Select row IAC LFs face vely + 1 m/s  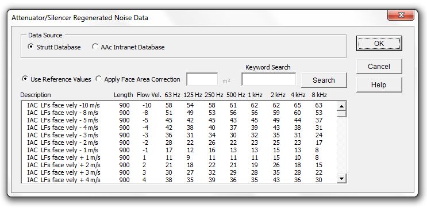click(x=179, y=157)
